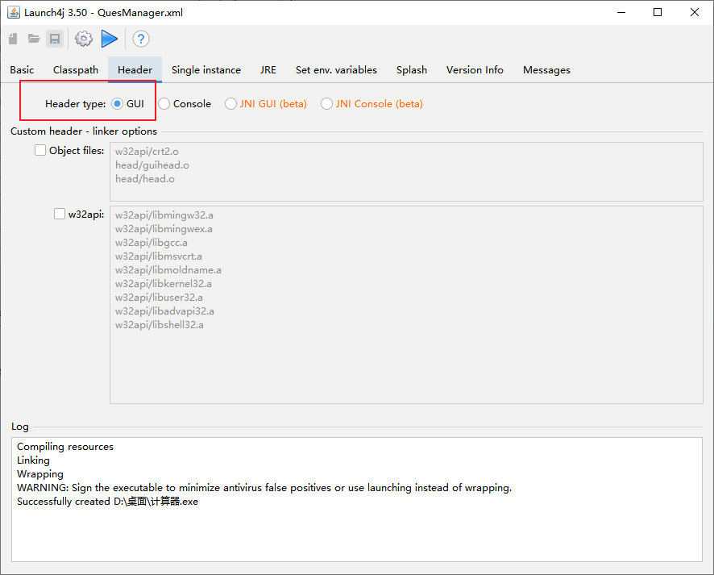Save the configuration with floppy disk icon
Screen dimensions: 714x575
[55, 39]
